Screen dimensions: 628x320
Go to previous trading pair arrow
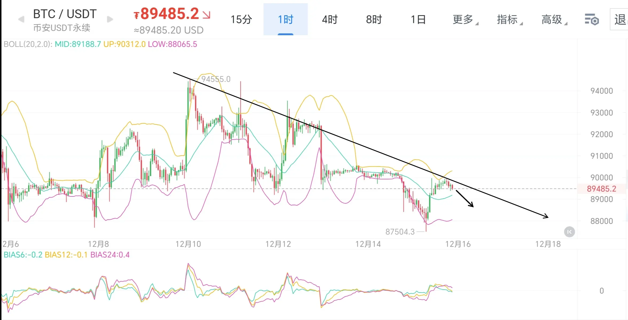coord(21,19)
